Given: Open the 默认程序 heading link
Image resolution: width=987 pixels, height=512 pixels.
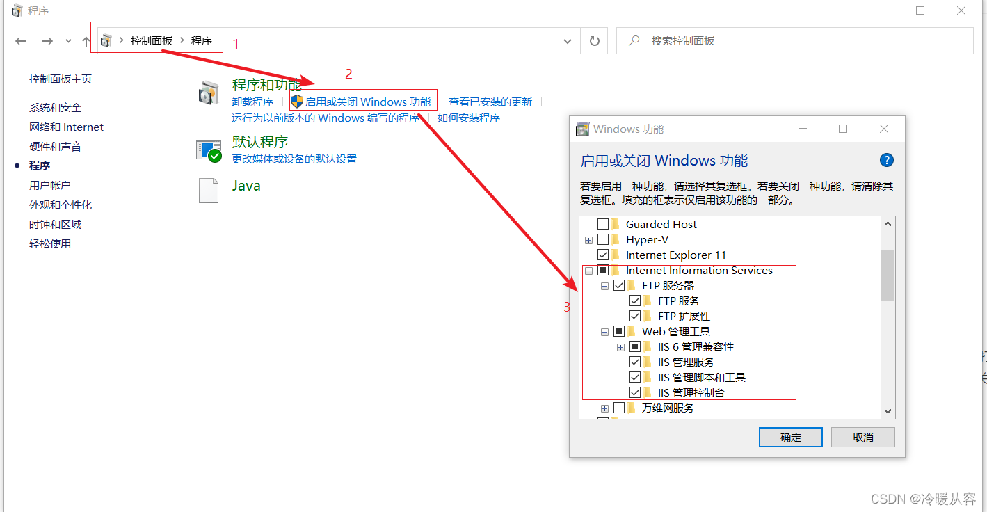Looking at the screenshot, I should [x=259, y=143].
